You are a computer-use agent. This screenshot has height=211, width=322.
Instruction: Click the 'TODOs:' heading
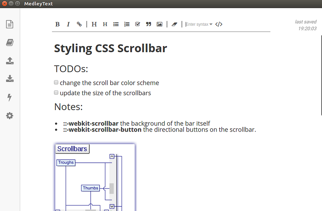click(x=71, y=69)
